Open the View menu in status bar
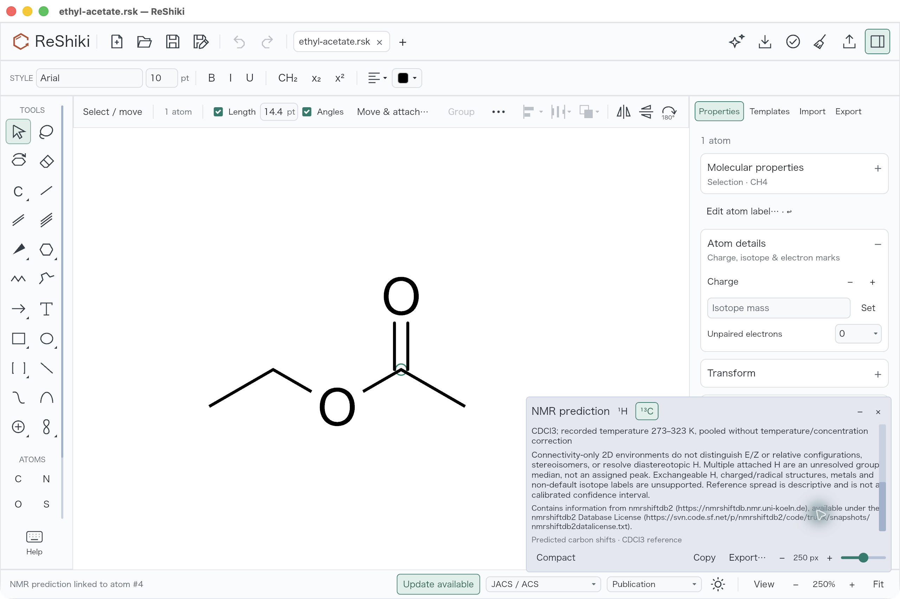The image size is (900, 599). [x=764, y=584]
